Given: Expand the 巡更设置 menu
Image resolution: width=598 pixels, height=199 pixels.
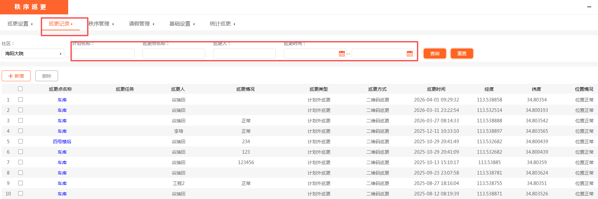Looking at the screenshot, I should pos(20,24).
